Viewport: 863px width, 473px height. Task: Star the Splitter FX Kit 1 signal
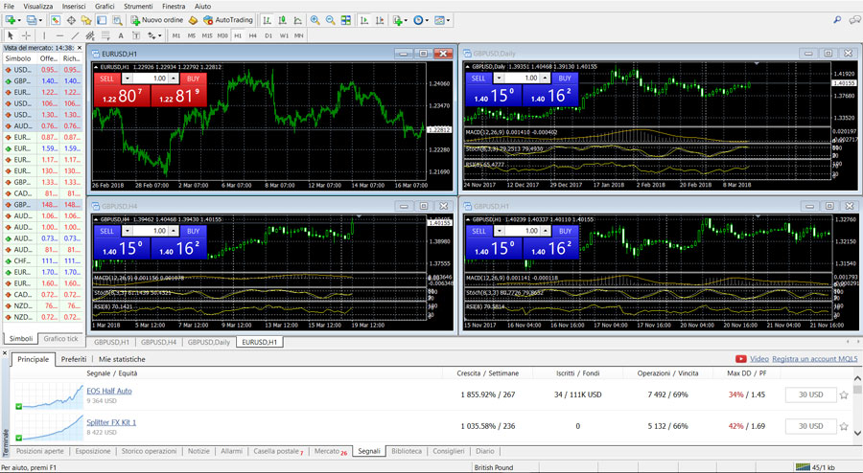coord(844,426)
